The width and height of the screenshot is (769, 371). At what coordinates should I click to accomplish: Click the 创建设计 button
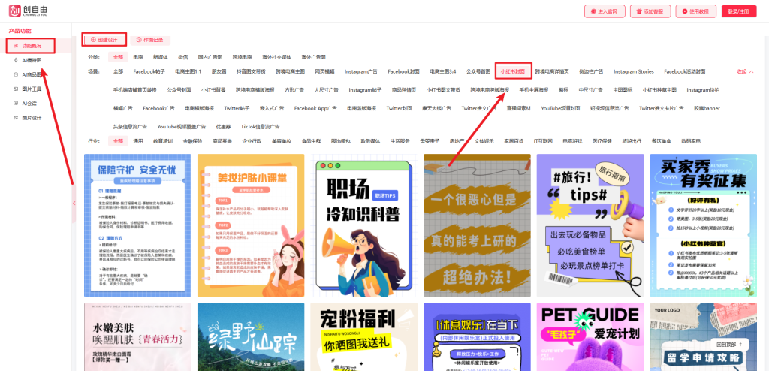pos(104,39)
